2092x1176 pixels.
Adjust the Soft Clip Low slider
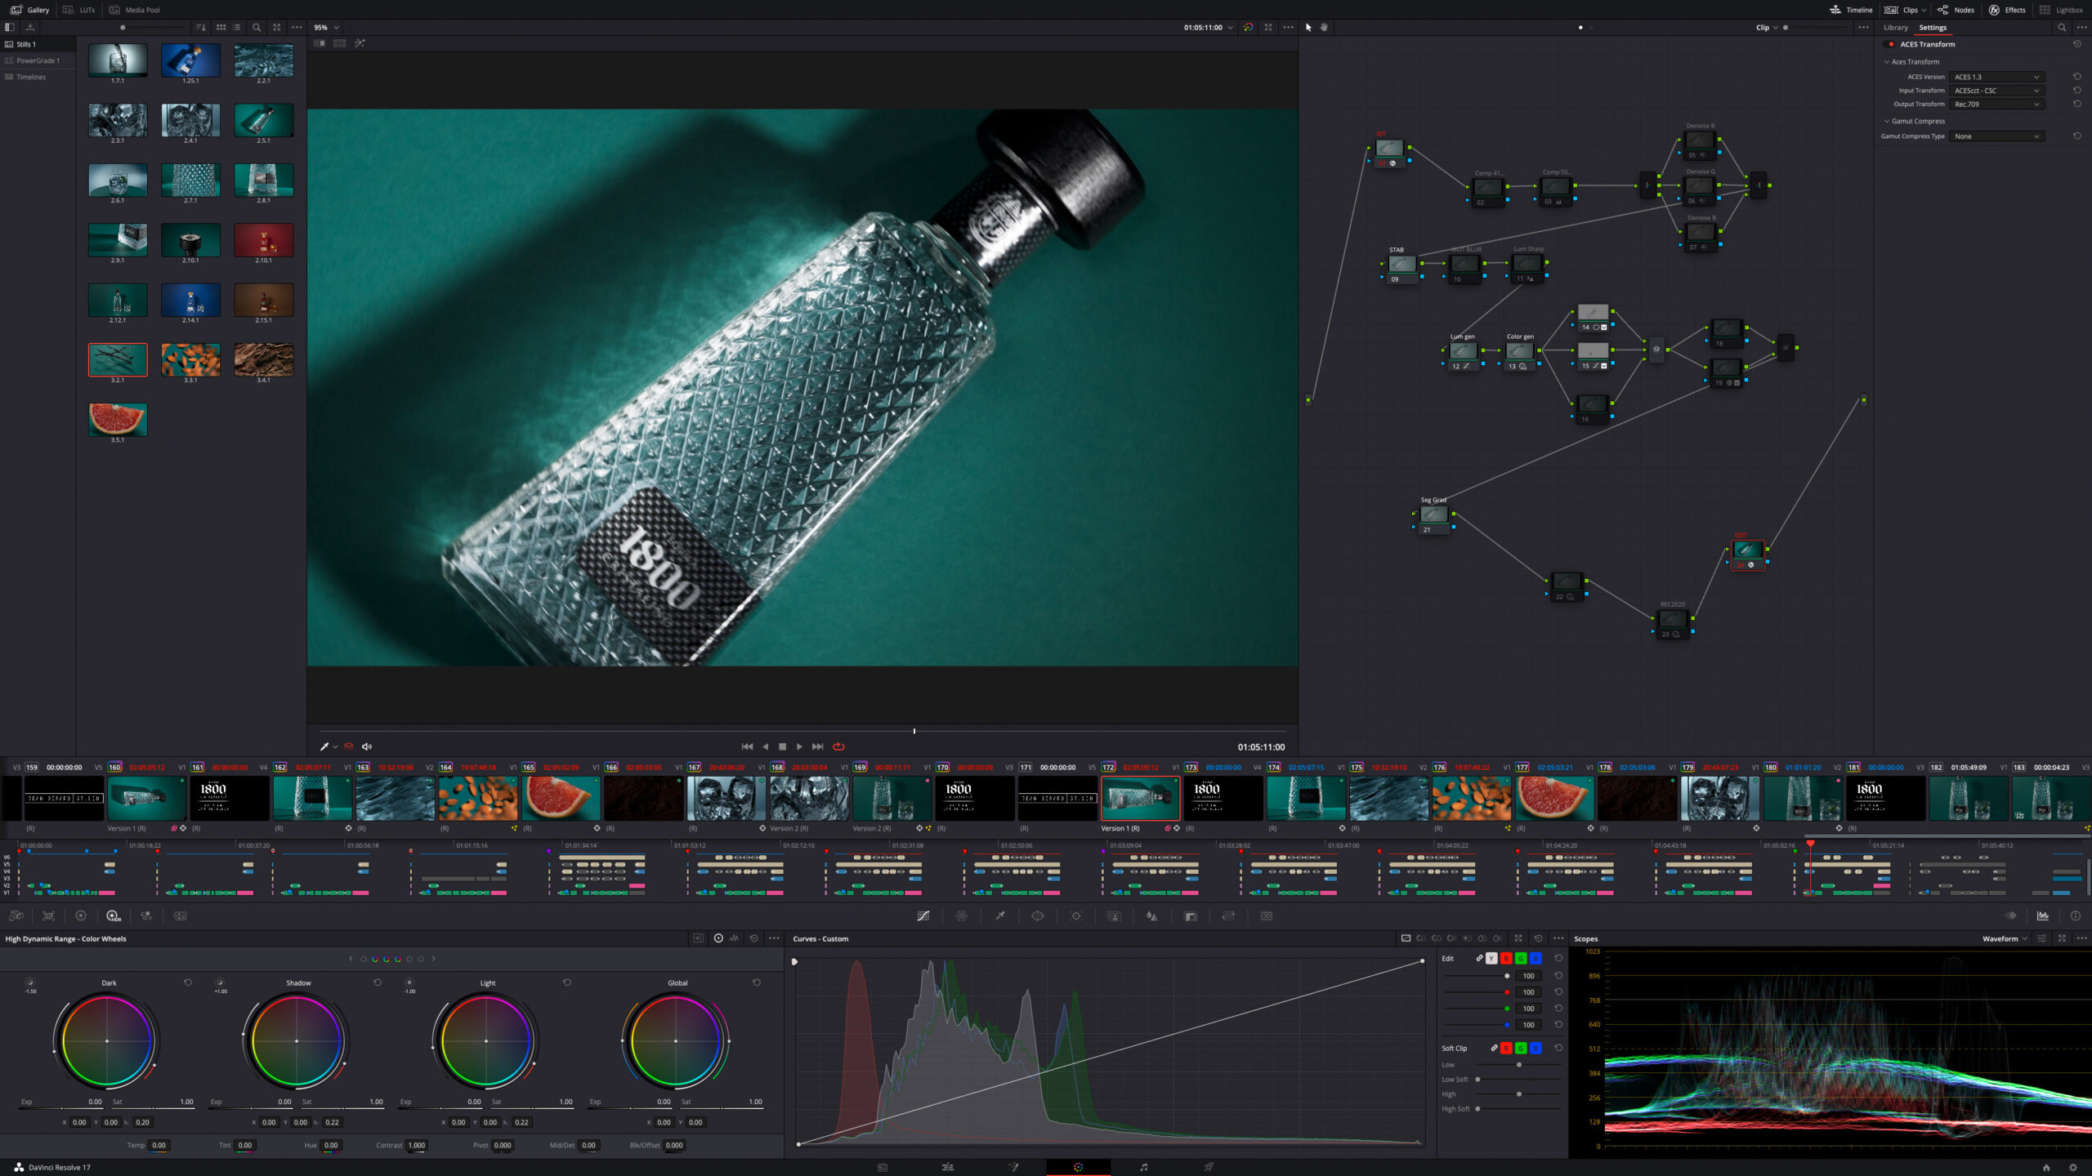(1519, 1065)
